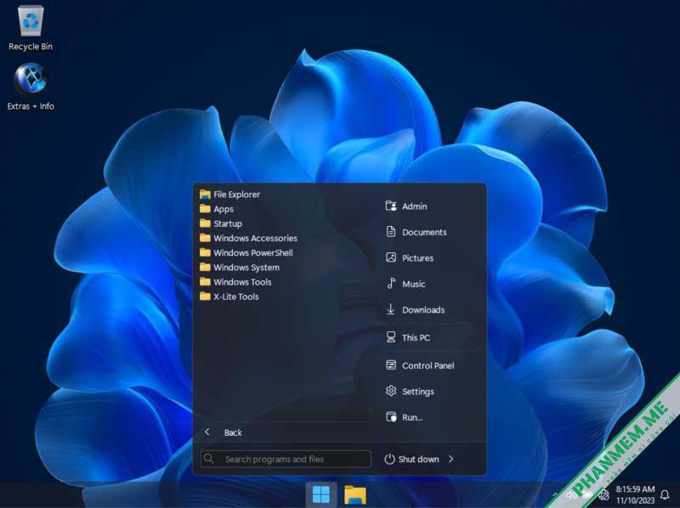This screenshot has height=508, width=680.
Task: Click the Search programs and files box
Action: [286, 459]
